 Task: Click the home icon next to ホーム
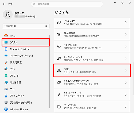click(6, 36)
